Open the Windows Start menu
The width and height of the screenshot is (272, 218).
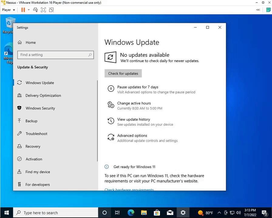(7, 213)
